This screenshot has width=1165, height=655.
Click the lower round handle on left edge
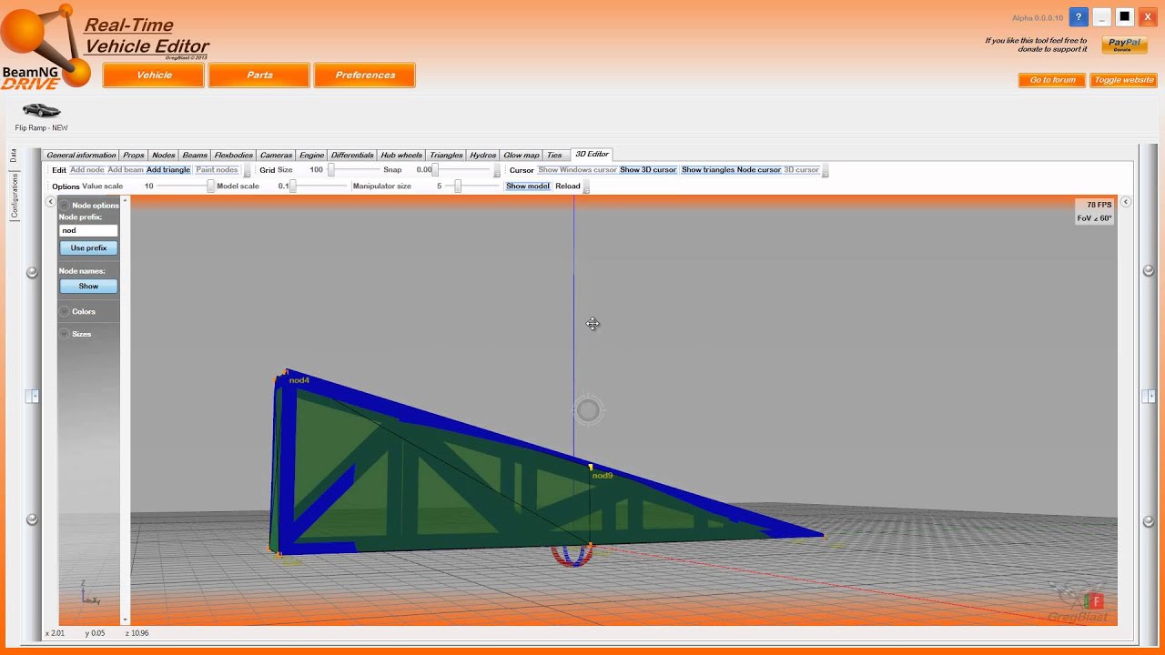(32, 519)
